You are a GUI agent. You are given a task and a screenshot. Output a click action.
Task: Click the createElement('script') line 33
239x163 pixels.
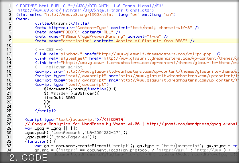coord(137,146)
